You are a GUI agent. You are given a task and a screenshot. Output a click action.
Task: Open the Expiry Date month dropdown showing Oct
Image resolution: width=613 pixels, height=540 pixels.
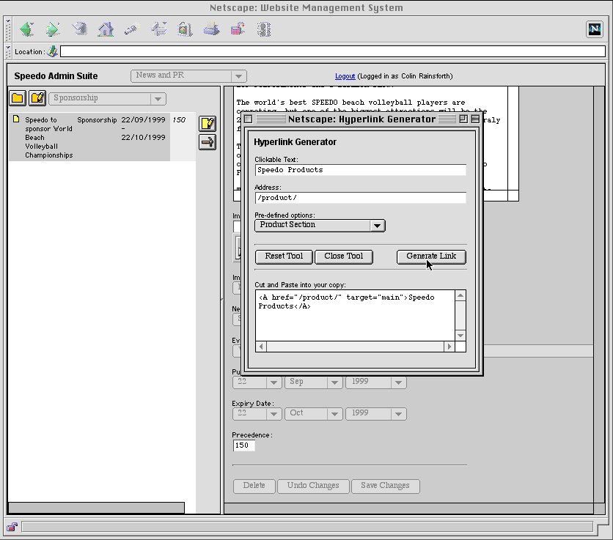pyautogui.click(x=313, y=413)
